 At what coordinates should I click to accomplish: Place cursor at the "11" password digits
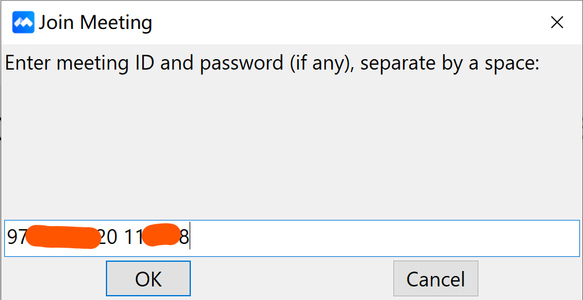coord(133,237)
